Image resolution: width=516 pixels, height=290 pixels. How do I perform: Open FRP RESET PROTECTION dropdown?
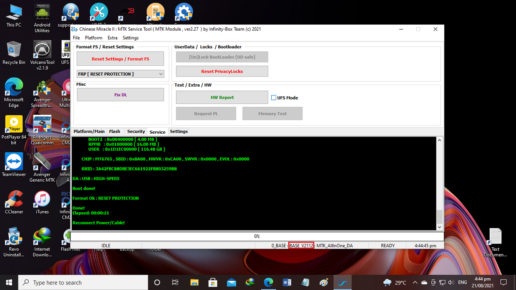tap(120, 74)
